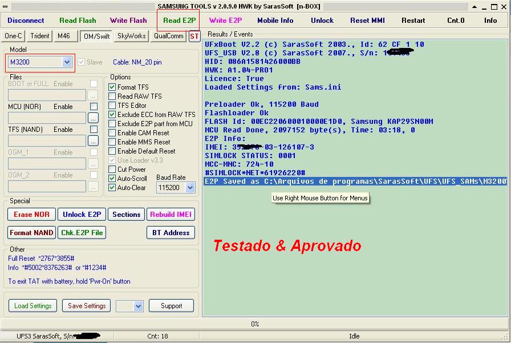Browse for MCU (NOR) file
Screen dimensions: 511x343
click(x=93, y=118)
